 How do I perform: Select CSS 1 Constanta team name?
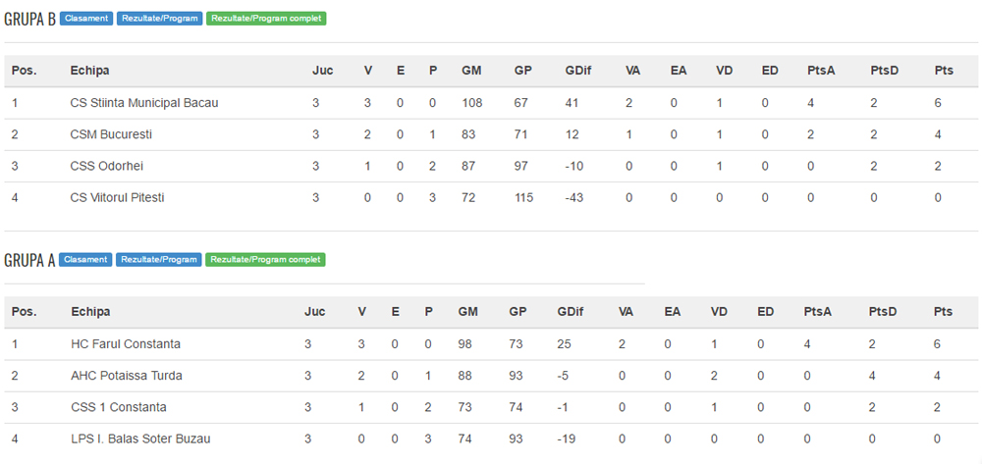(x=119, y=407)
